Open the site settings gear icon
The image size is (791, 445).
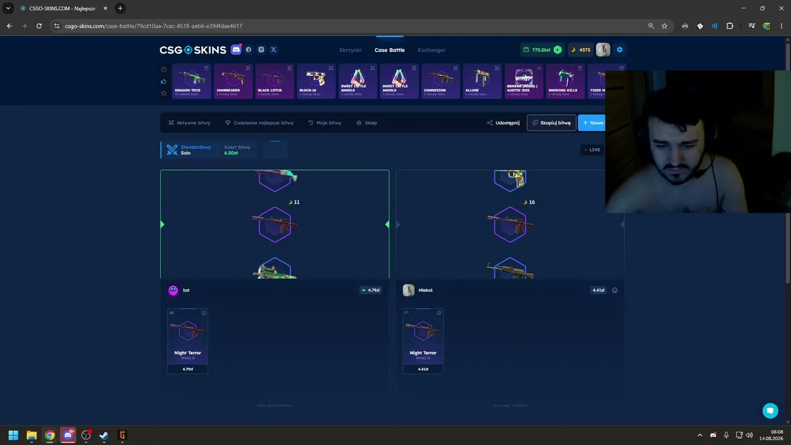[620, 49]
